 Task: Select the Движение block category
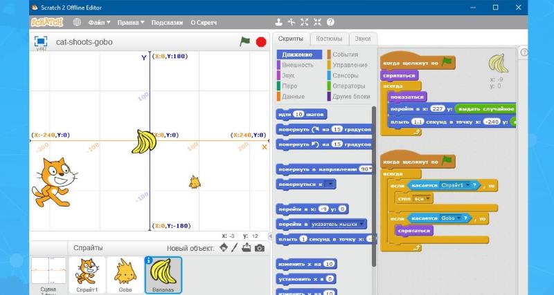tap(300, 55)
